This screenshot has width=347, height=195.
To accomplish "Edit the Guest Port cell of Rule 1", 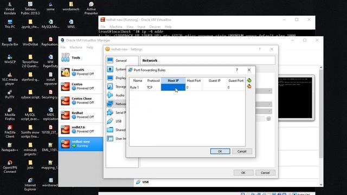I will [x=236, y=87].
